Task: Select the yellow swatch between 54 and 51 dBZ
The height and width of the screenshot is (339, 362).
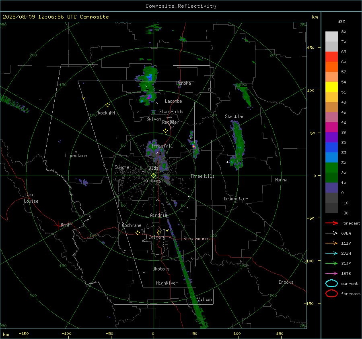Action: [x=331, y=87]
